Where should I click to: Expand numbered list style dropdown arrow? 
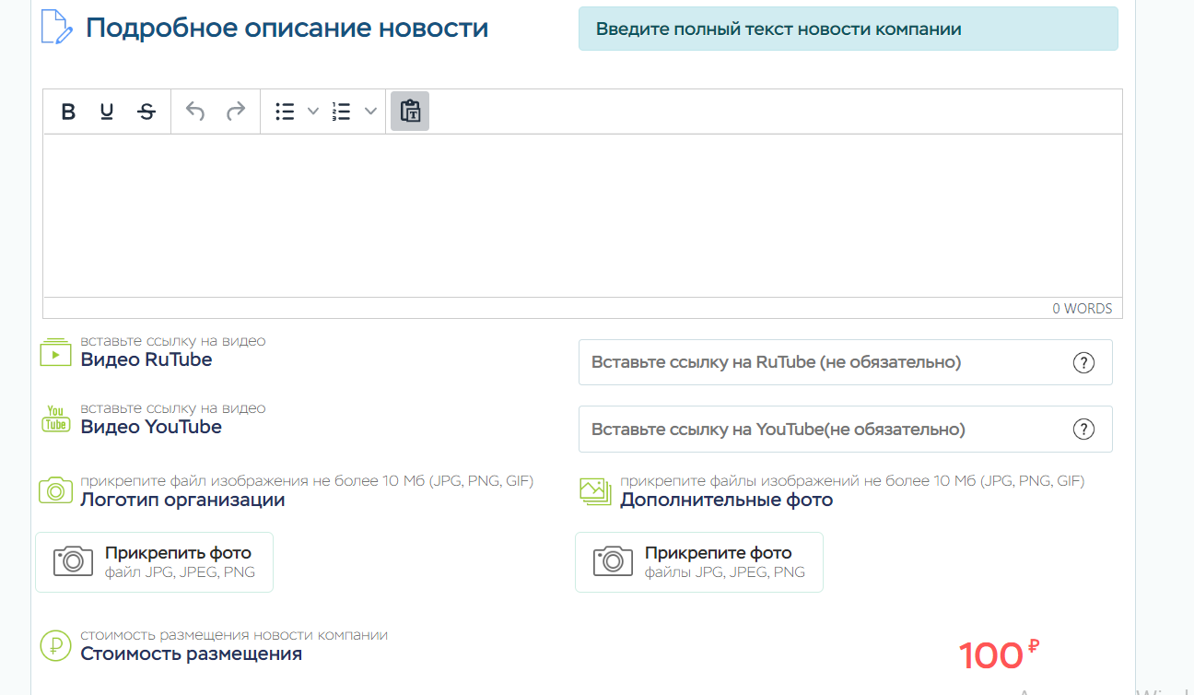pos(370,112)
